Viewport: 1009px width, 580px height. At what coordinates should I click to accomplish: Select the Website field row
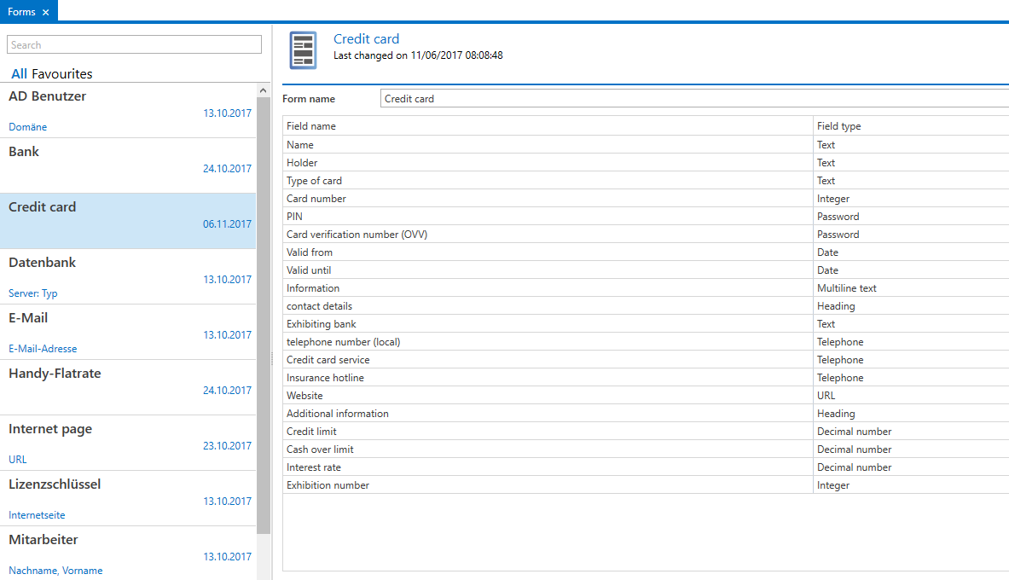point(646,396)
